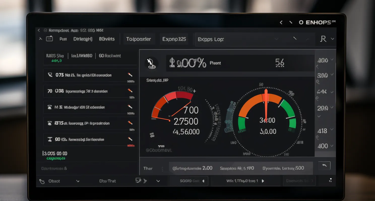Viewport: 375px width, 201px height.
Task: Click the return arrow button below the gauges
Action: coord(324,166)
